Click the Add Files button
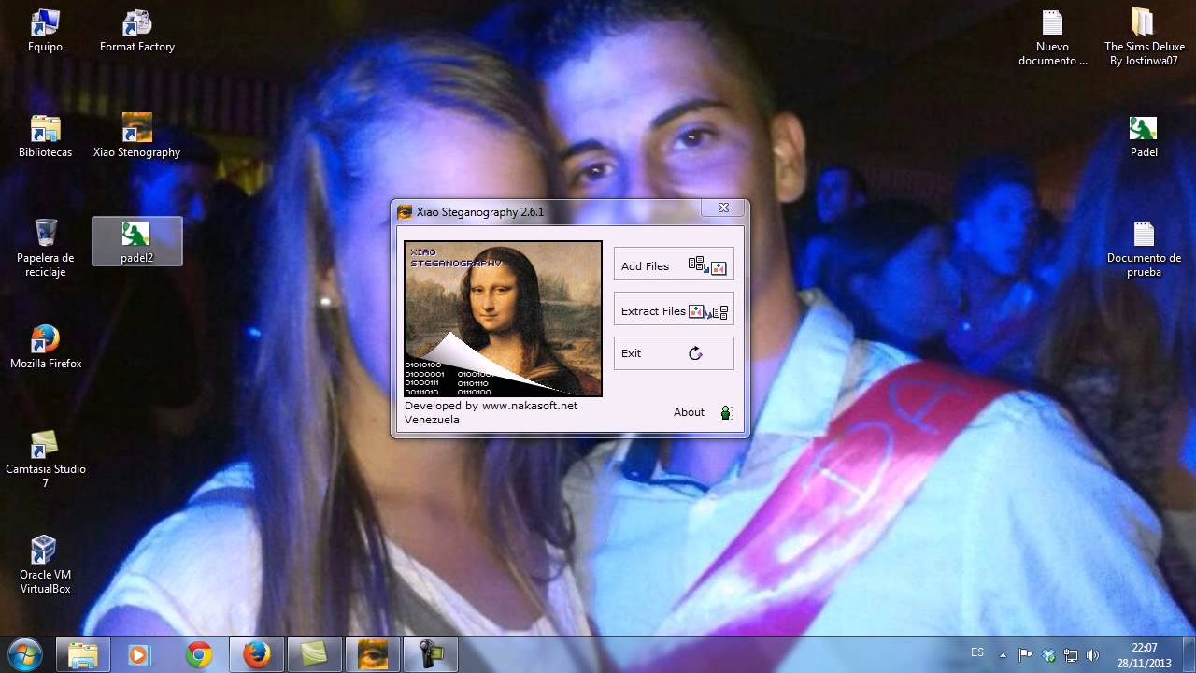Screen dimensions: 1196x673 pos(673,265)
